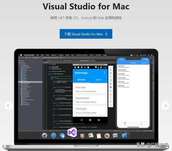Select the First item card in Android app

pyautogui.click(x=90, y=89)
